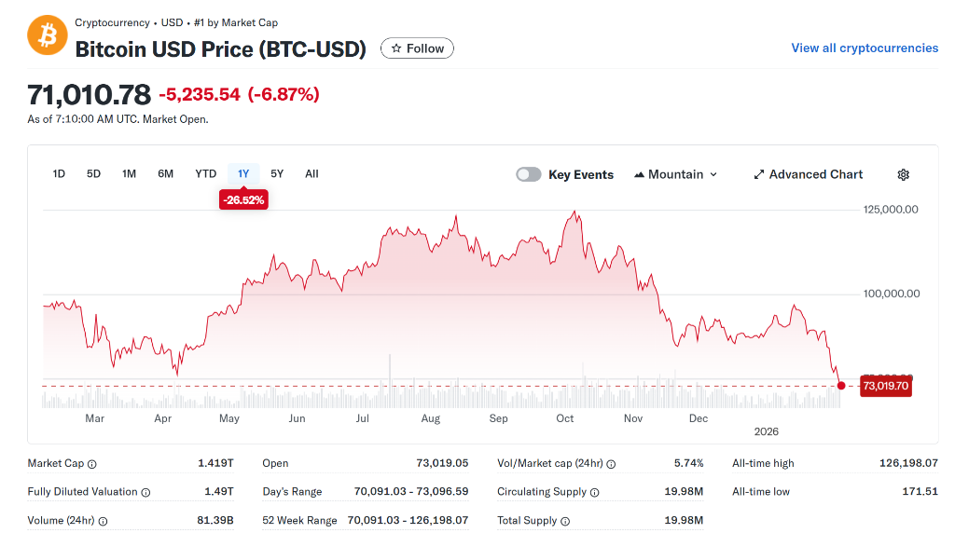Screen dimensions: 955x533
Task: Switch to the 5Y range tab
Action: (277, 174)
